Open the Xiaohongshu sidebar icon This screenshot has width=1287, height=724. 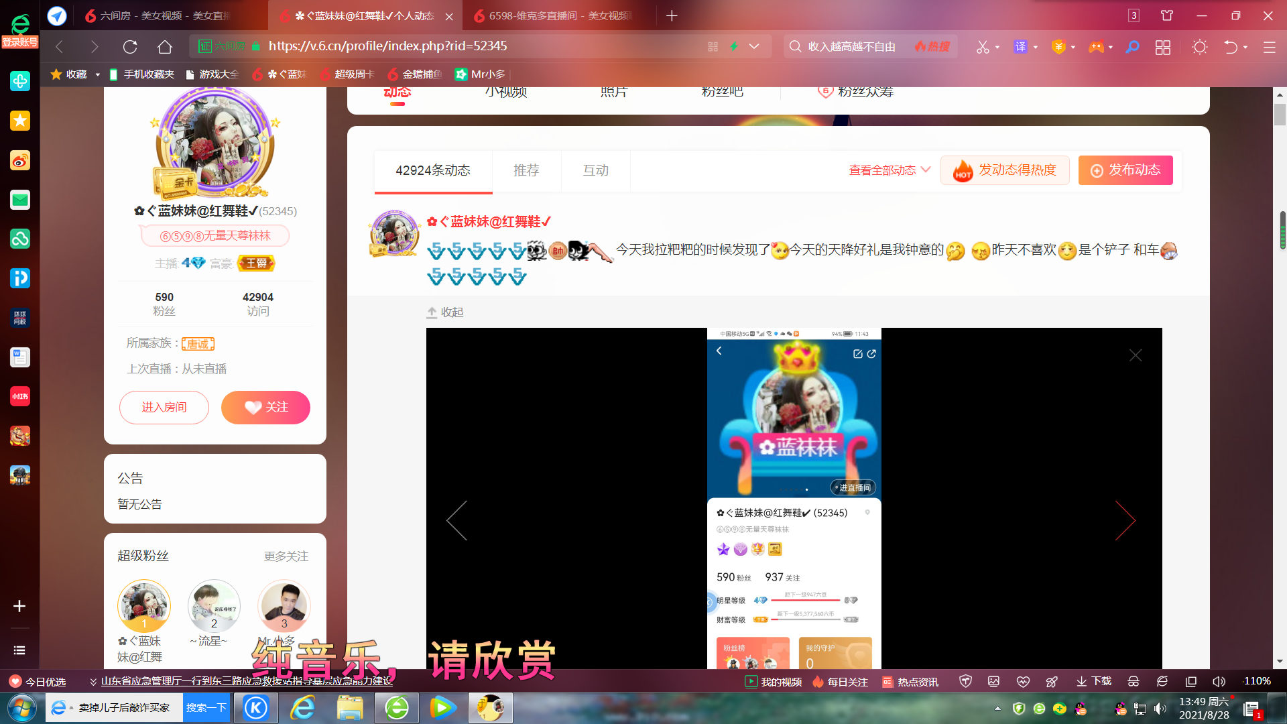(20, 396)
